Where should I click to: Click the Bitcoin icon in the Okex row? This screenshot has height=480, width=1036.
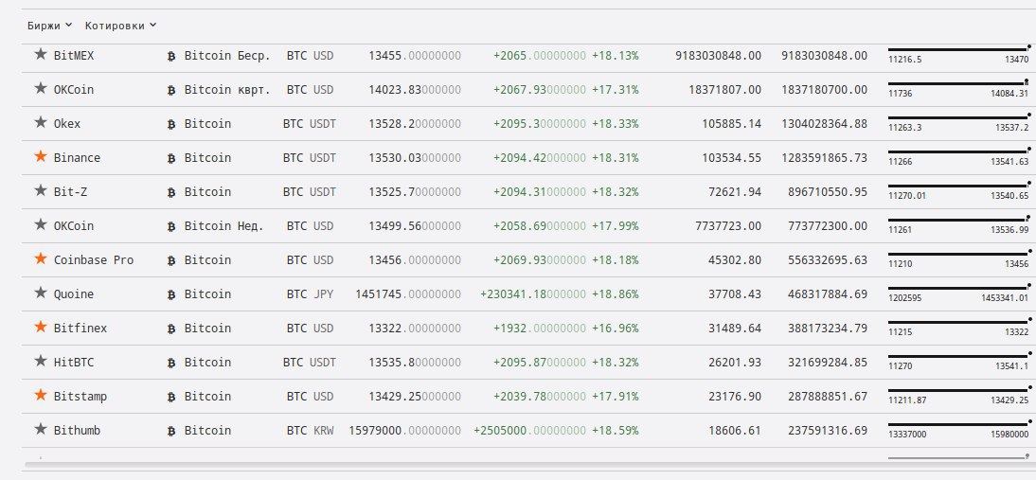(x=171, y=124)
